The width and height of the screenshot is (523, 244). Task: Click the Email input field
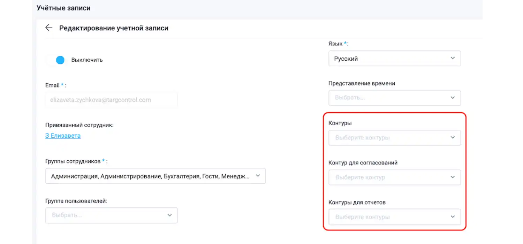tap(111, 100)
